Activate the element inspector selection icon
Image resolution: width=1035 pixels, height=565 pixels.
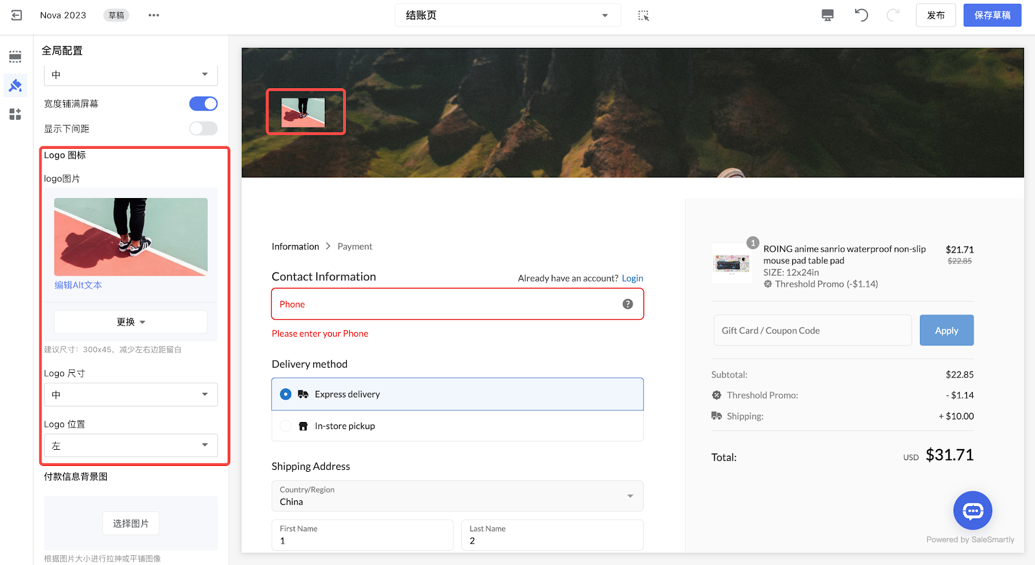643,16
